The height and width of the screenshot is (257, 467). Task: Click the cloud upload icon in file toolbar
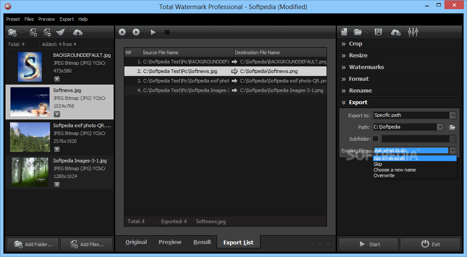78,32
